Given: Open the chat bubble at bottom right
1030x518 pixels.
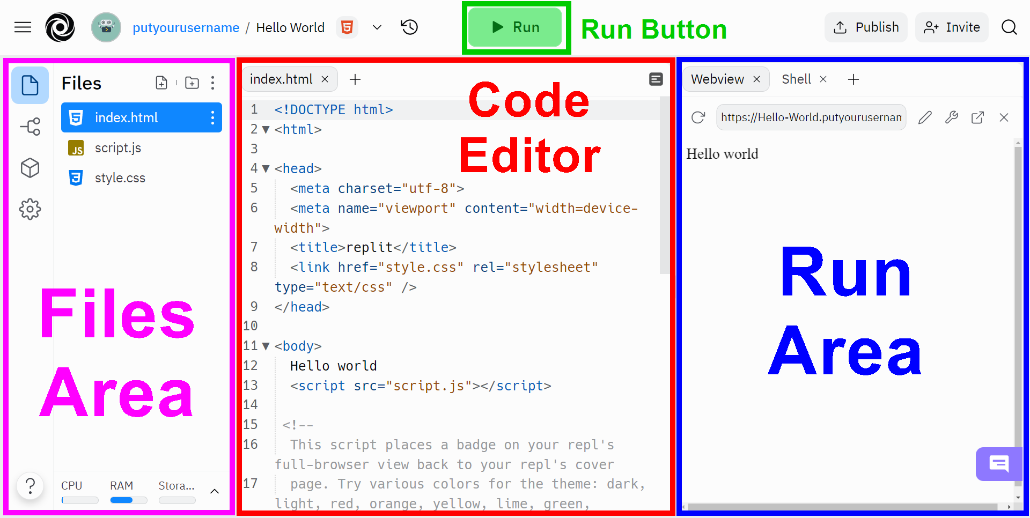Looking at the screenshot, I should click(998, 464).
